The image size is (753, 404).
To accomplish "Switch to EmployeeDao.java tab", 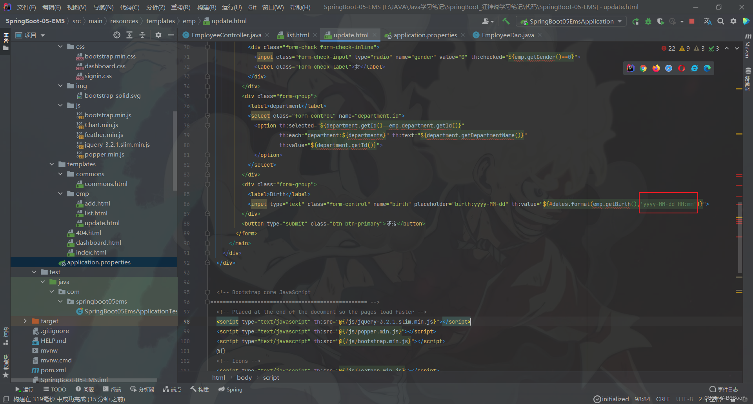I will (507, 35).
